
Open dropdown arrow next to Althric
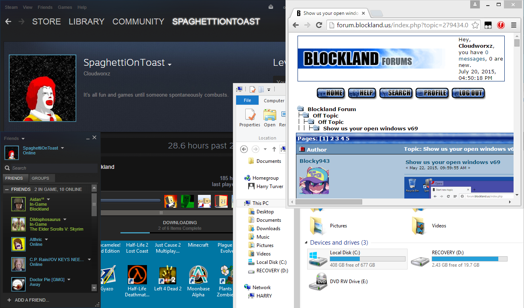[46, 239]
